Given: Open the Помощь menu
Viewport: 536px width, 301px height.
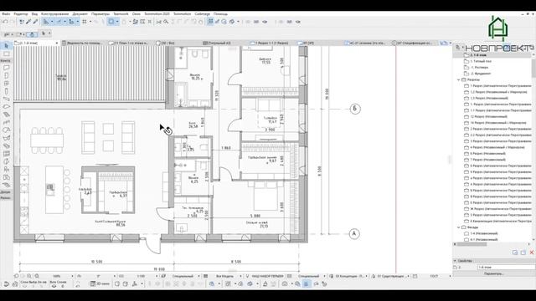Looking at the screenshot, I should [220, 14].
